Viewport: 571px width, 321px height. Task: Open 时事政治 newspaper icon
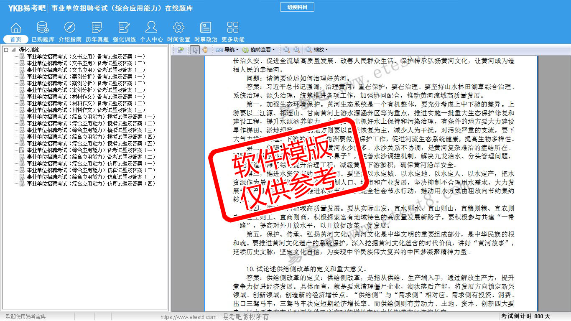click(206, 28)
